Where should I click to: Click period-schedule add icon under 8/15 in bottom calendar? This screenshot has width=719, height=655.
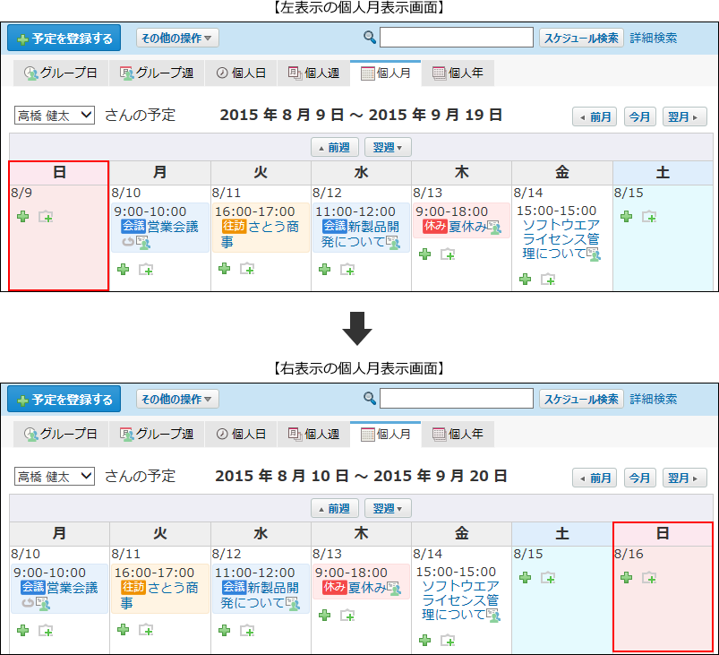pos(548,577)
